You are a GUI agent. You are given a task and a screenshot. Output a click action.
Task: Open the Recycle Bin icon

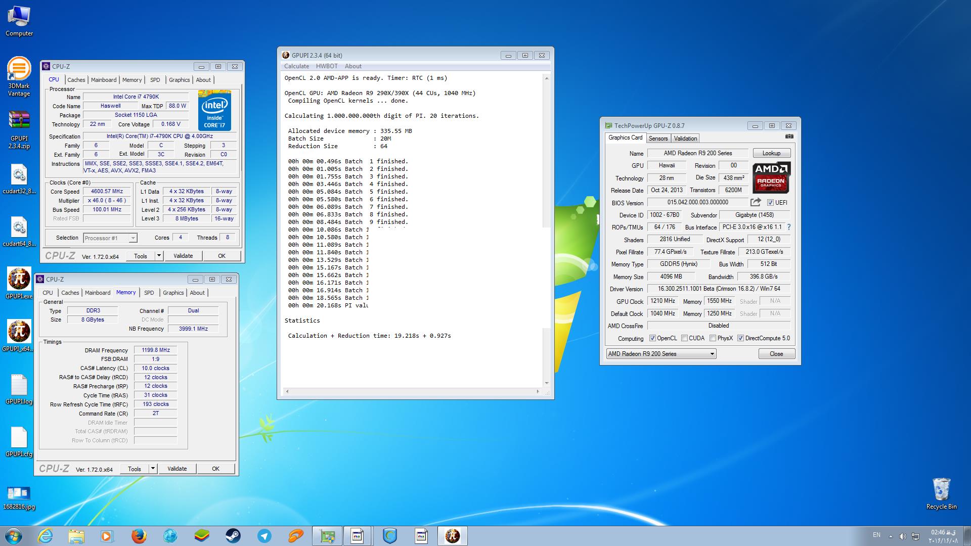click(941, 493)
